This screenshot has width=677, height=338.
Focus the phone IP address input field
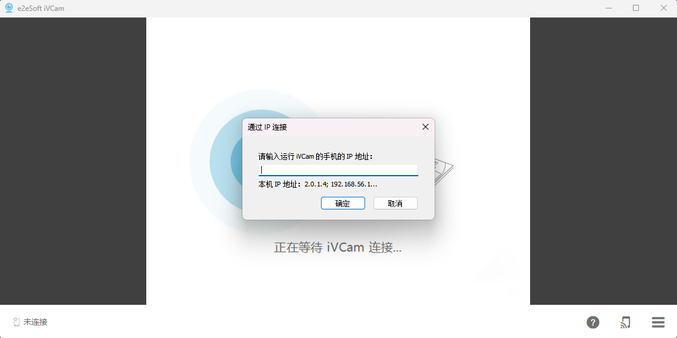pos(338,170)
